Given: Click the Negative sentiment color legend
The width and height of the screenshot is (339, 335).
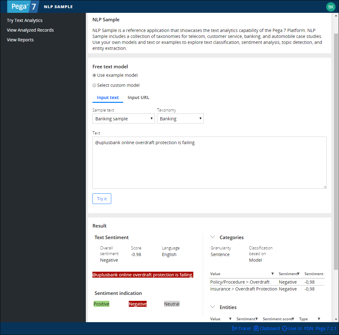Looking at the screenshot, I should [x=138, y=304].
